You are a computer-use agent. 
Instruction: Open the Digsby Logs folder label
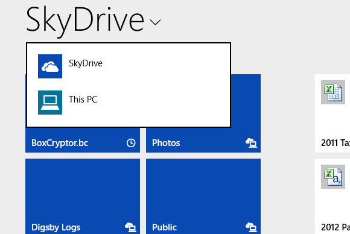click(x=56, y=227)
